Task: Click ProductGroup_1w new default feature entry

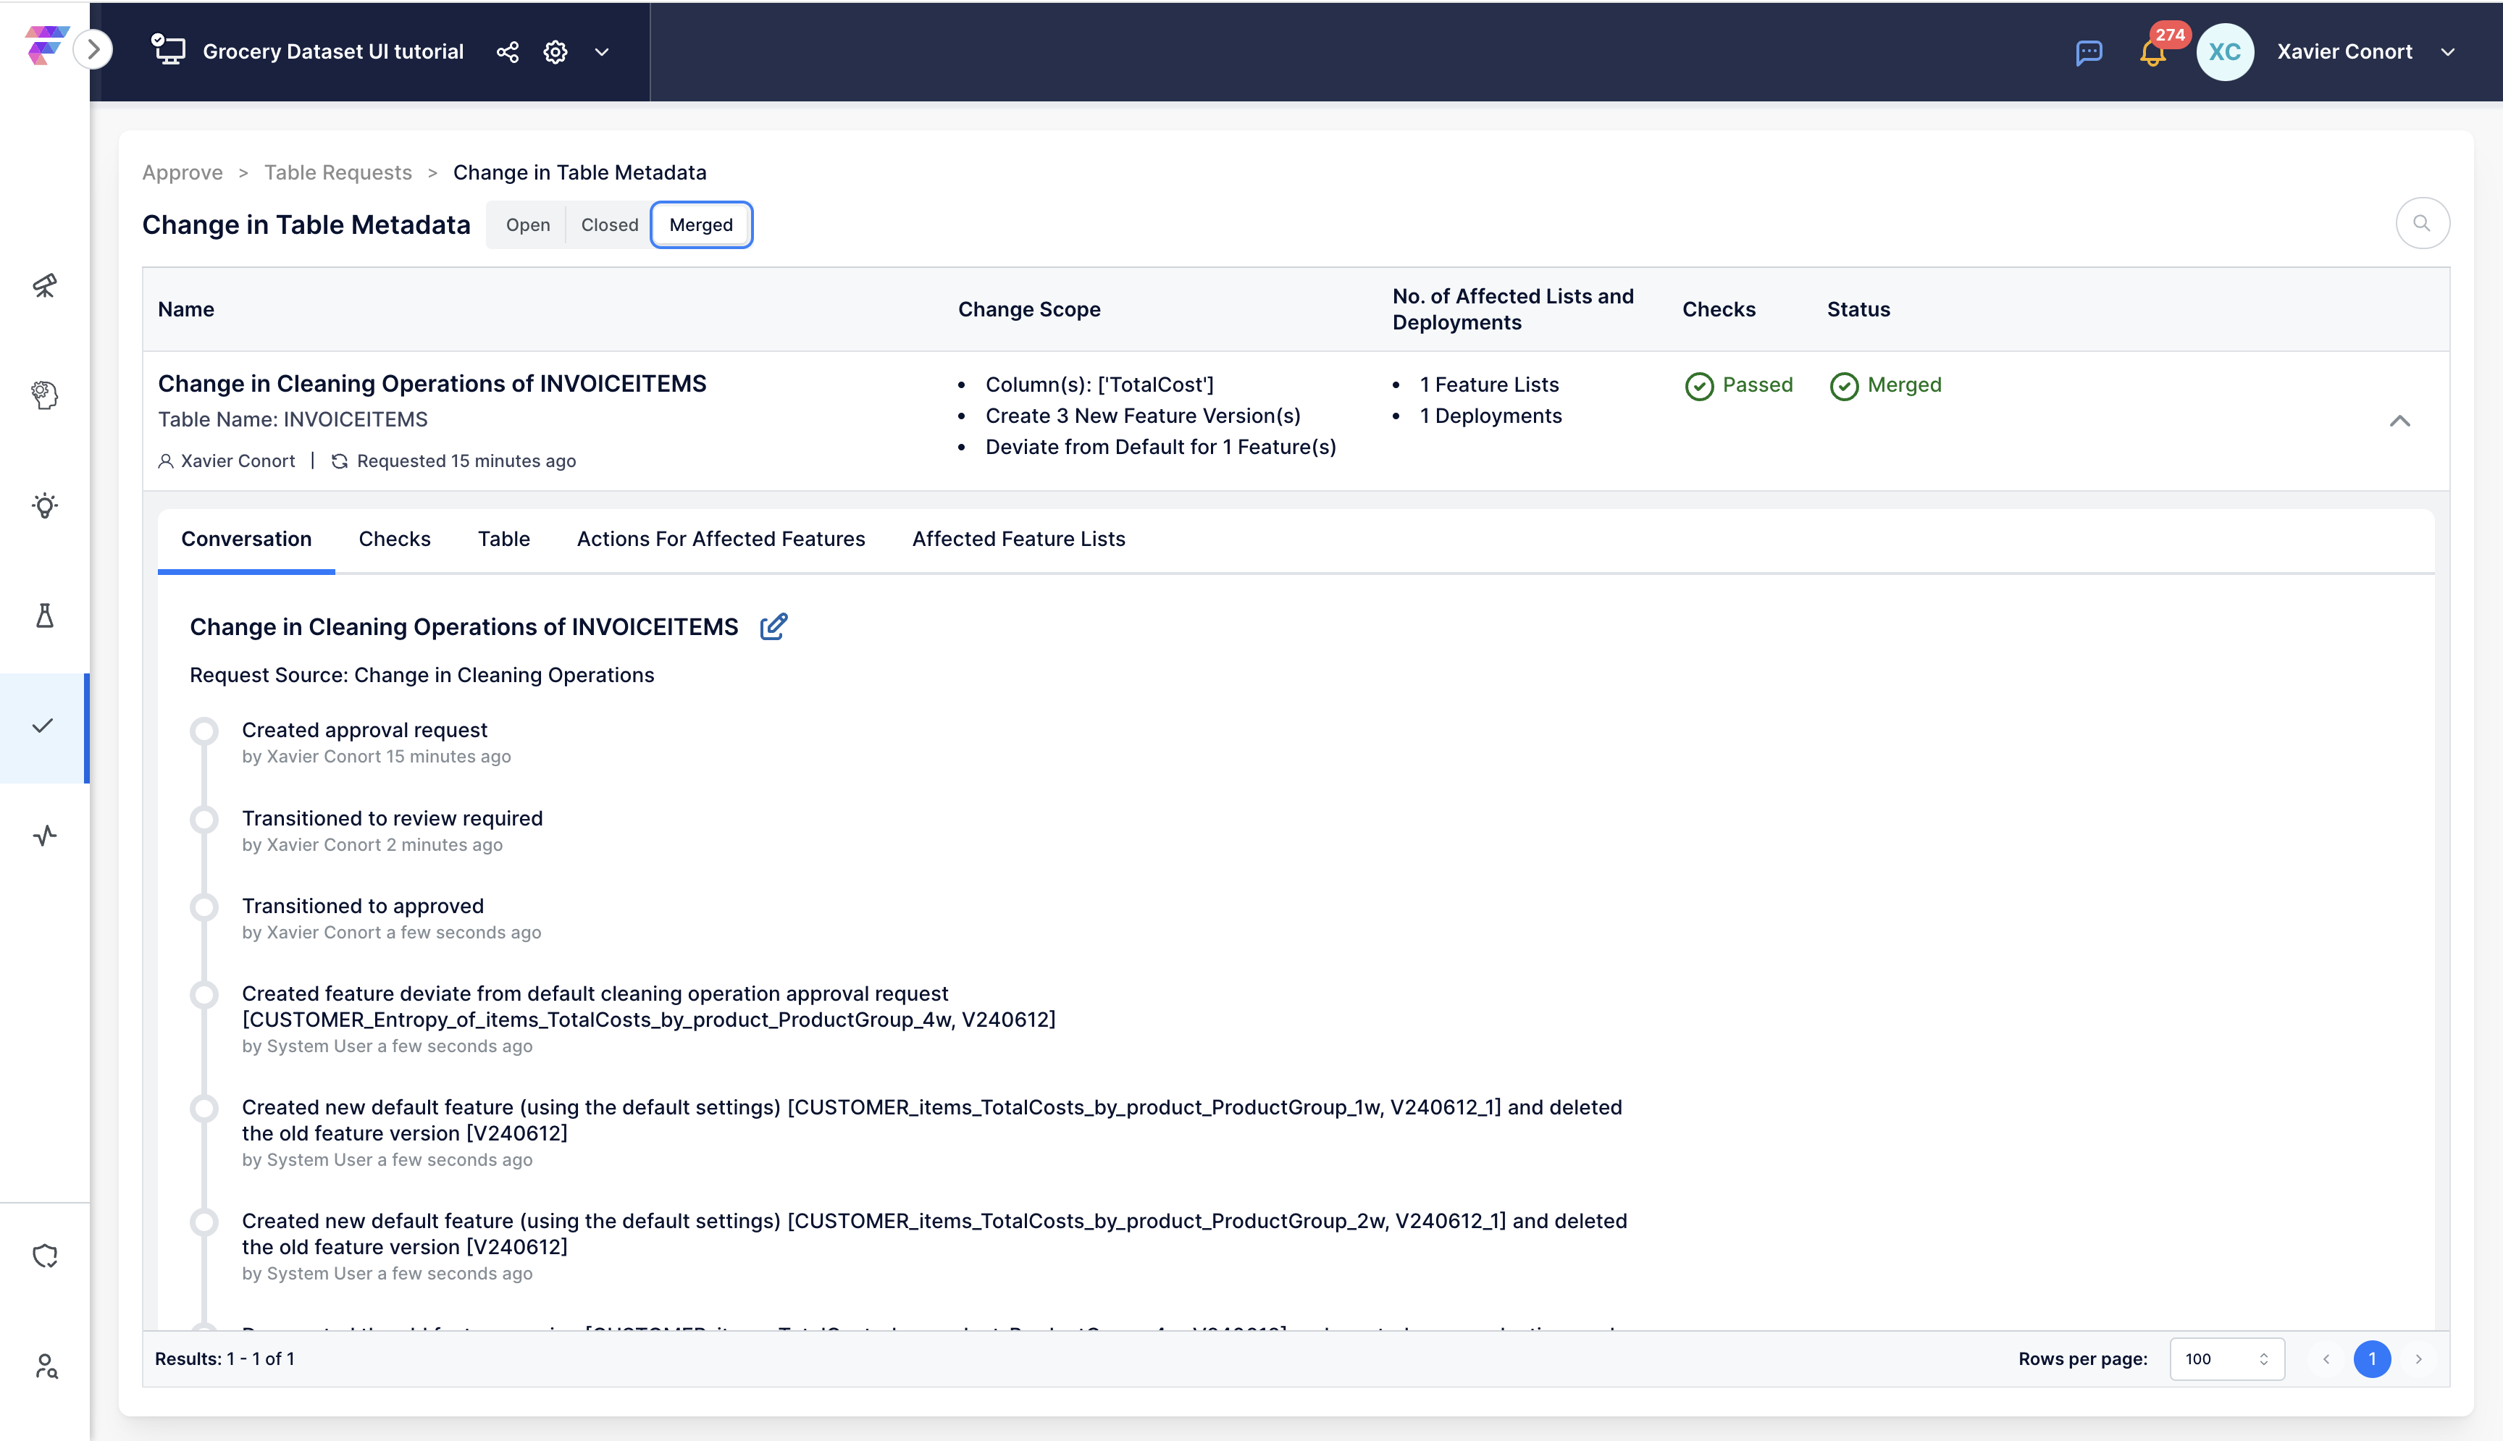Action: pyautogui.click(x=931, y=1120)
